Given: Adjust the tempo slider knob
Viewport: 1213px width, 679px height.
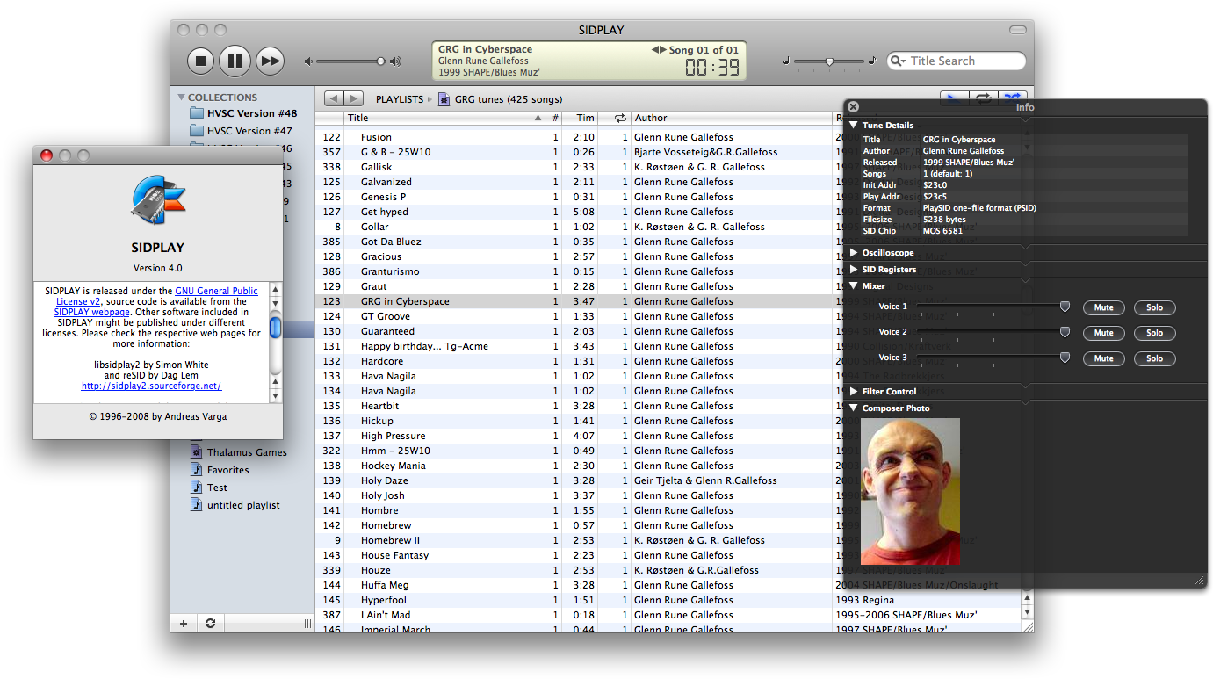Looking at the screenshot, I should click(829, 61).
